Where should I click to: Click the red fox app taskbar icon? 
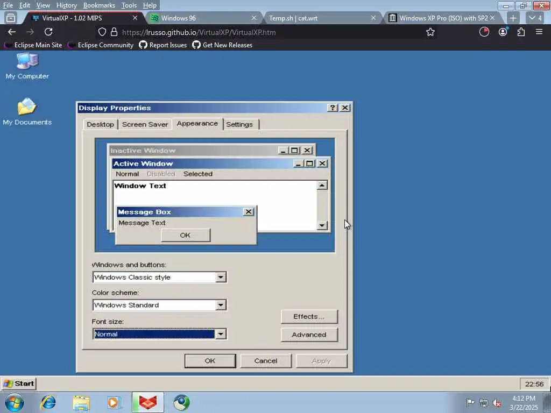click(x=148, y=402)
